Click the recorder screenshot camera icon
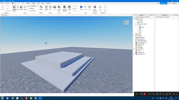The height and width of the screenshot is (100, 179). tap(157, 94)
